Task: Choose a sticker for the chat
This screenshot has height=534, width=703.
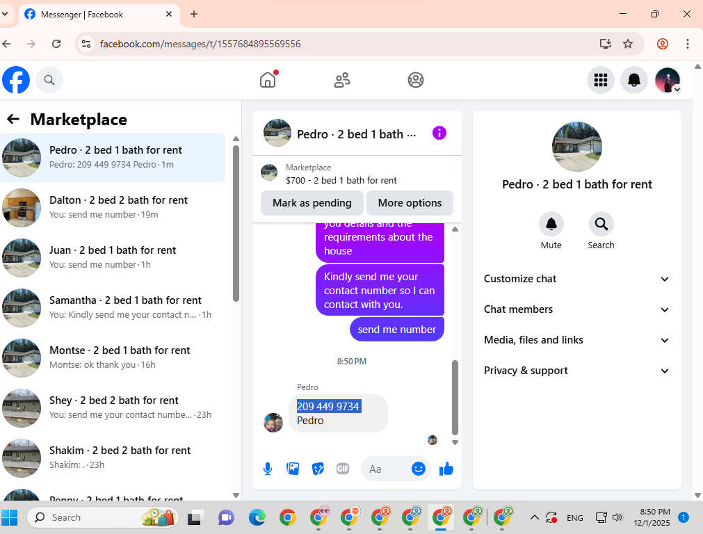Action: pyautogui.click(x=318, y=469)
